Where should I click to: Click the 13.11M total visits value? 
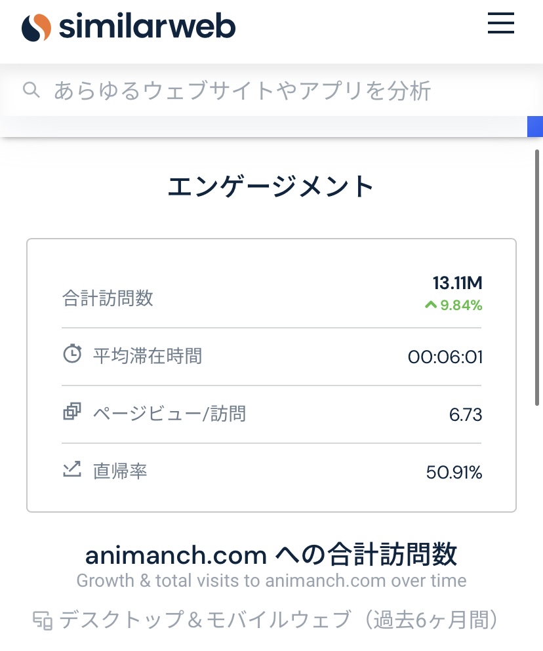tap(457, 283)
